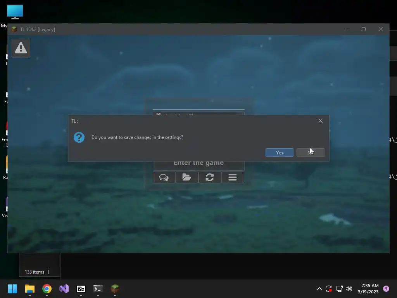
Task: Close the TL save-changes dialog
Action: pos(321,121)
